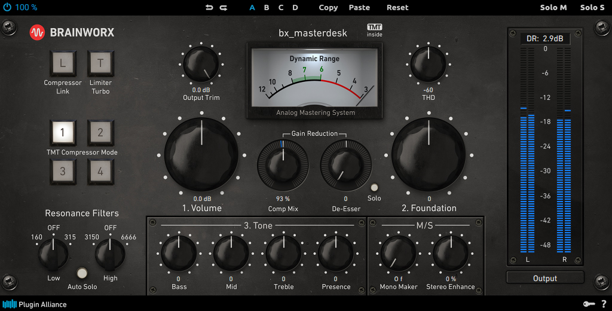612x311 pixels.
Task: Open help with the question mark icon
Action: click(604, 304)
